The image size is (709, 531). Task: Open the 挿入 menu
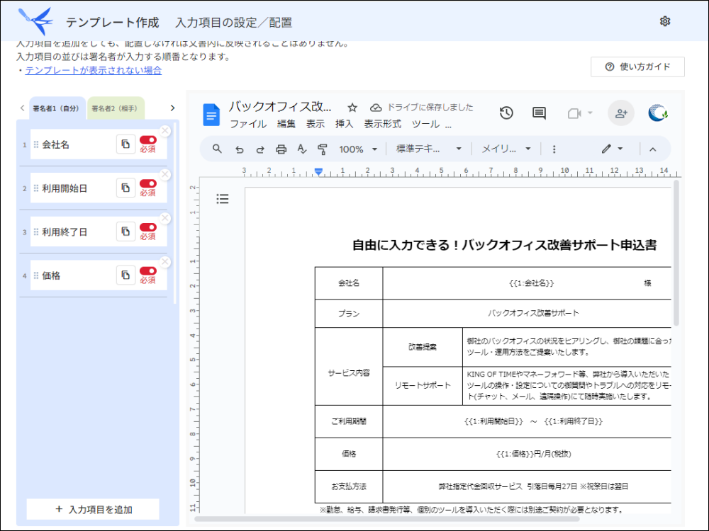[x=344, y=124]
